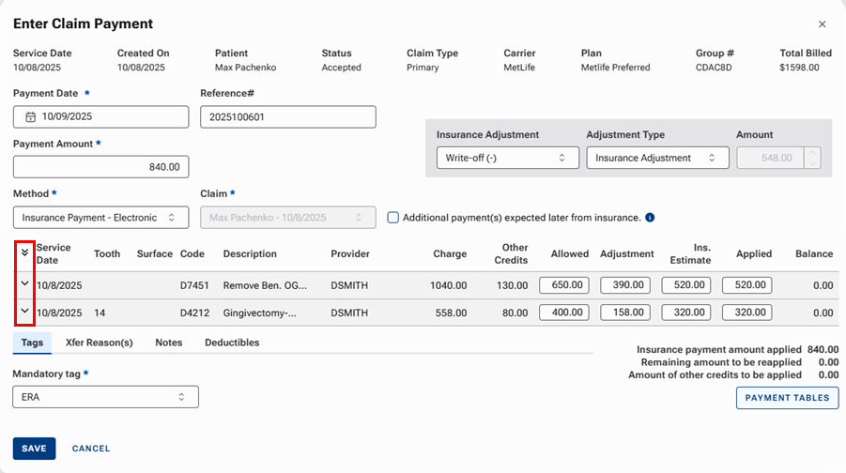
Task: Open Payment Tables
Action: pyautogui.click(x=787, y=398)
